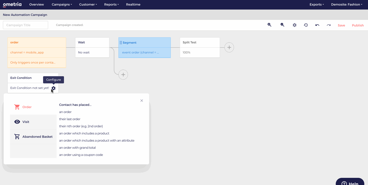Click 'Only triggers once per conta...' row
Image resolution: width=368 pixels, height=185 pixels.
pos(37,62)
